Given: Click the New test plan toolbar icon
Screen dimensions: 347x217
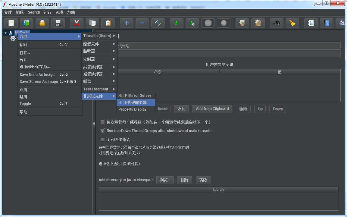Looking at the screenshot, I should click(11, 23).
